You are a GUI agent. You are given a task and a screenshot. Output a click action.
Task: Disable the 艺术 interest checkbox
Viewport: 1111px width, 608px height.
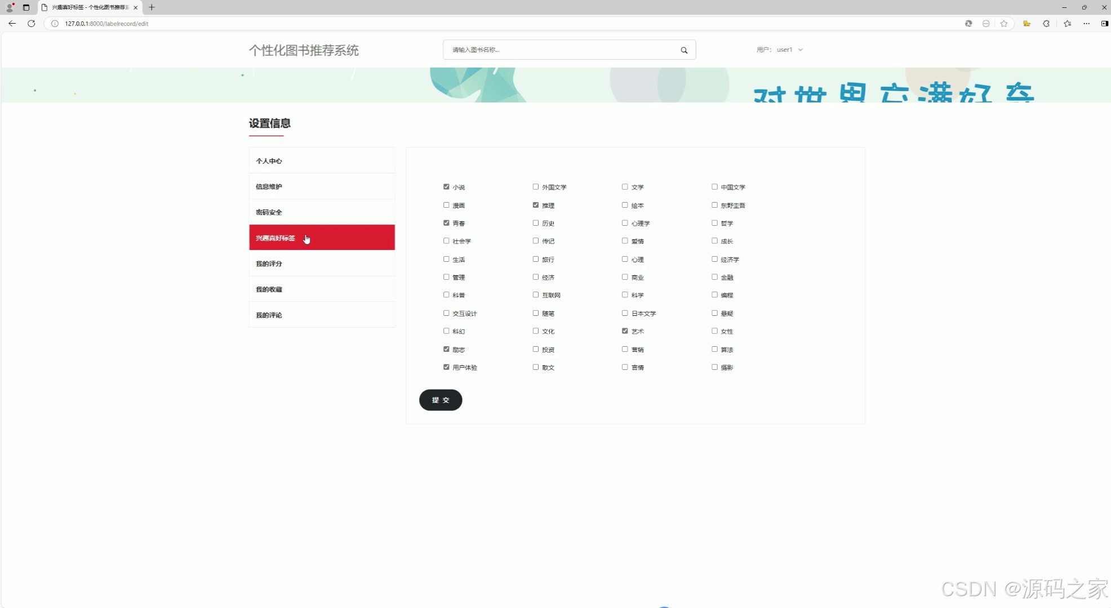pos(624,331)
